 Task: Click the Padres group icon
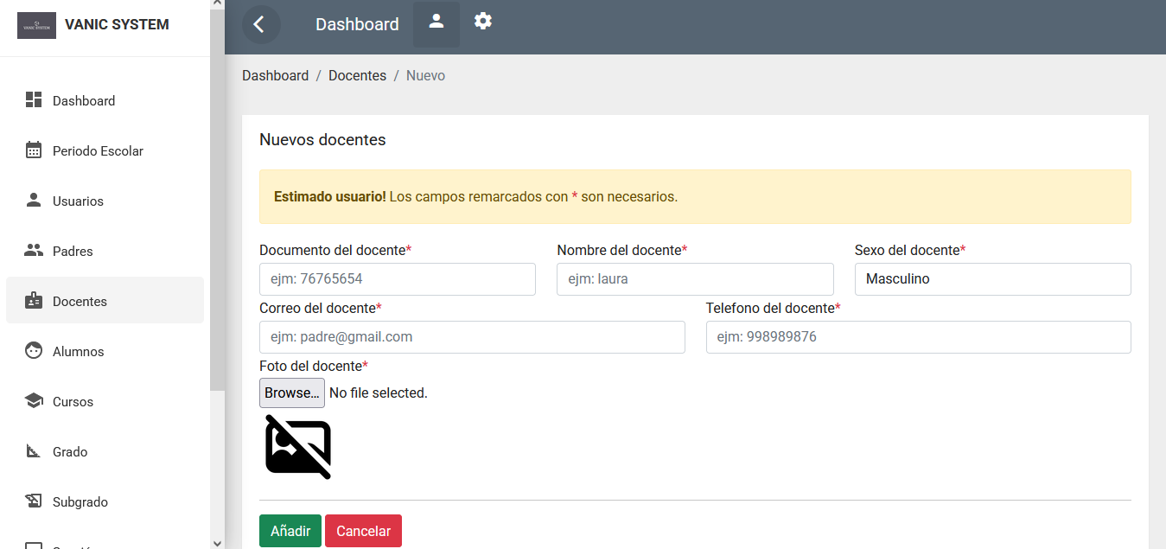[x=34, y=251]
